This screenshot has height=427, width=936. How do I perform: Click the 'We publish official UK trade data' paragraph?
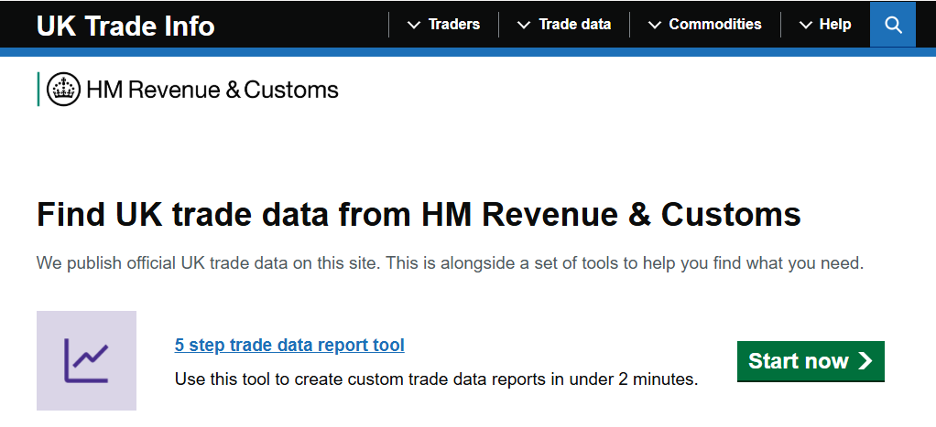coord(450,263)
